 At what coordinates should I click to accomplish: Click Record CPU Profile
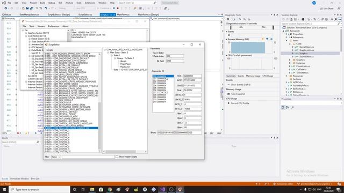click(x=240, y=103)
